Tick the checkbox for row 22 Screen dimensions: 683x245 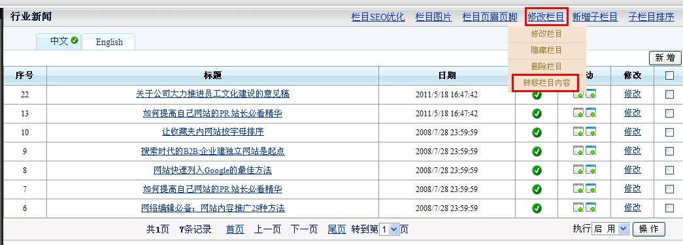669,94
